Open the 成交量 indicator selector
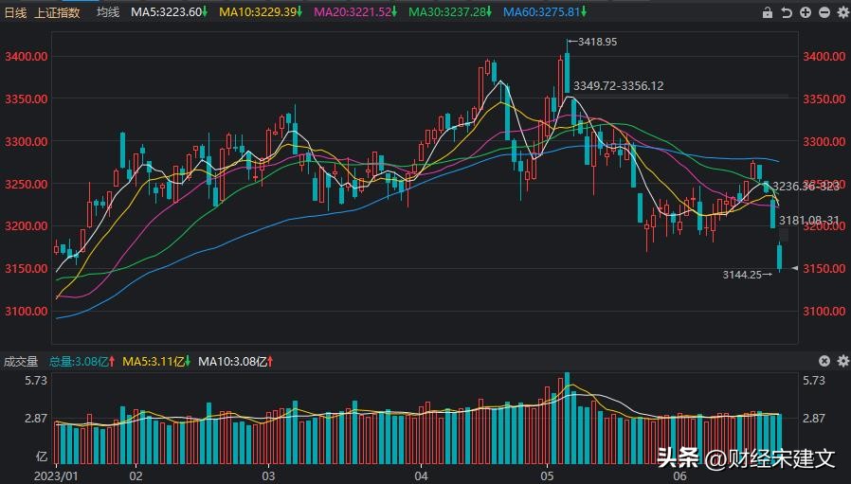 click(20, 361)
